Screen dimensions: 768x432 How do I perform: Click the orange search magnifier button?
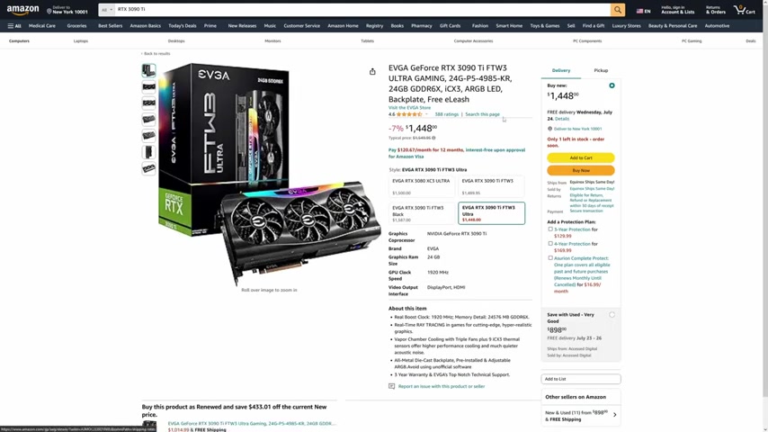point(618,10)
